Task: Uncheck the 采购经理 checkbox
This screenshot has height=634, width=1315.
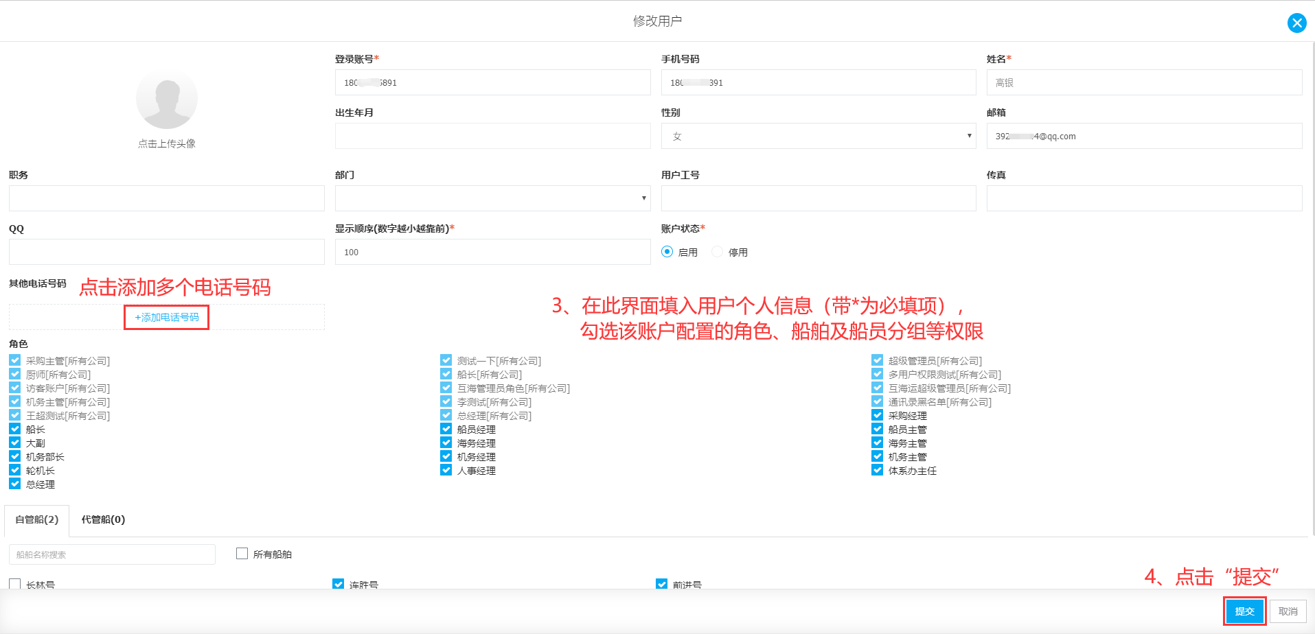Action: (x=878, y=415)
